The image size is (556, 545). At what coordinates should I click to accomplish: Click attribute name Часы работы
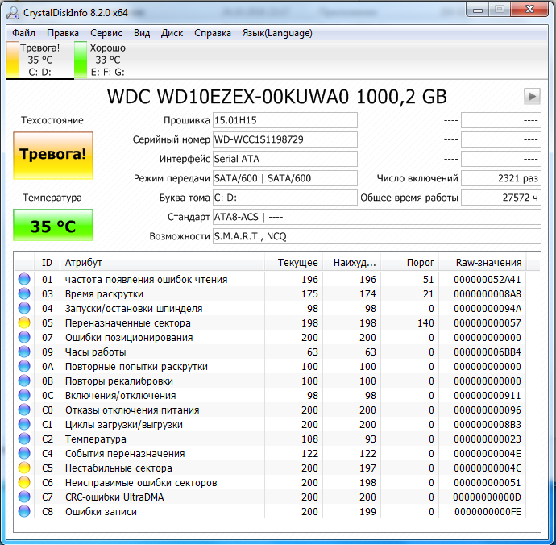point(95,352)
